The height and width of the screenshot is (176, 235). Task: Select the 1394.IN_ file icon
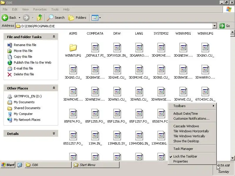coord(95,136)
